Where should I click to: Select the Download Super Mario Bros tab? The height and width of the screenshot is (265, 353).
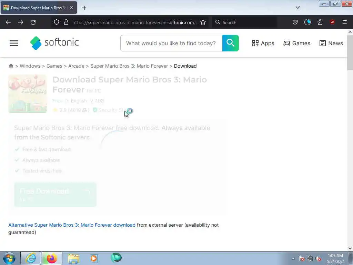click(x=39, y=8)
